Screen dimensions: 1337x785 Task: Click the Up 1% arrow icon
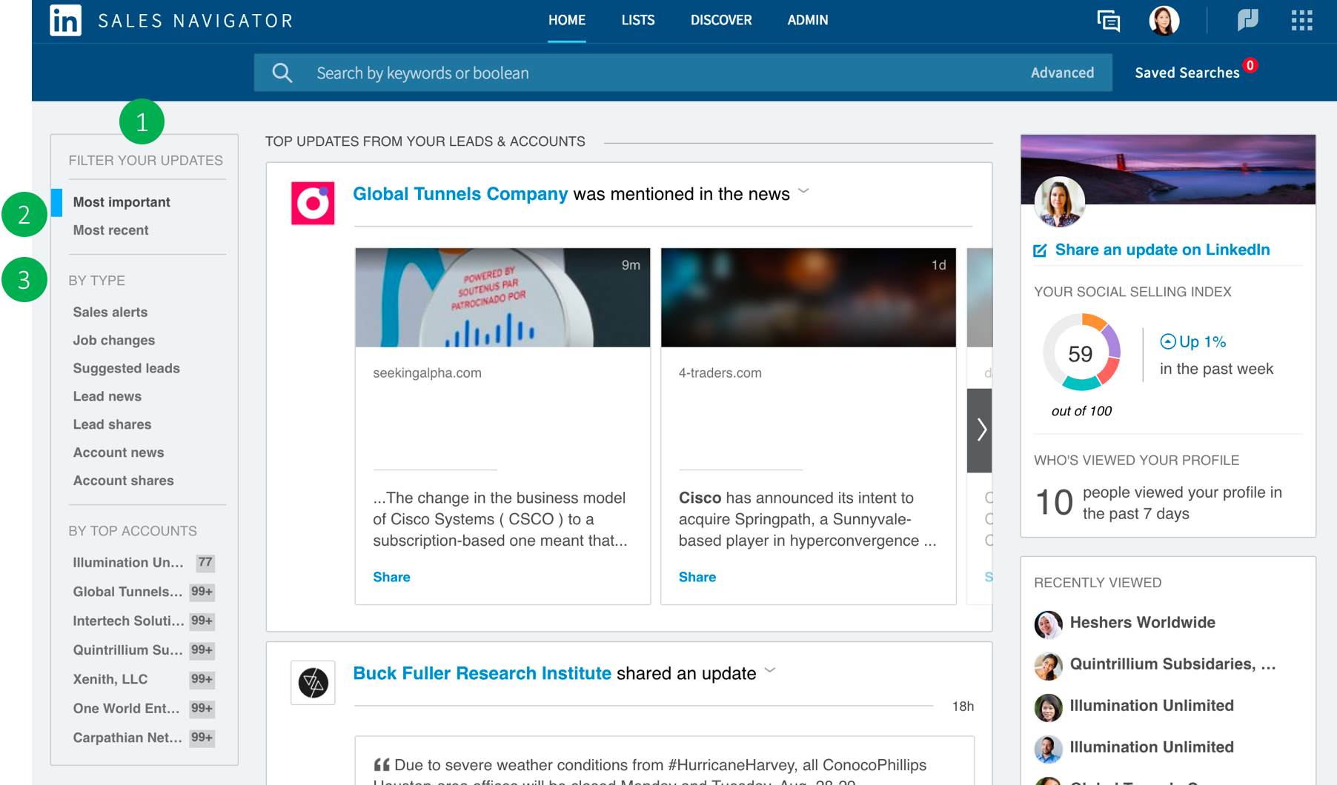tap(1167, 341)
